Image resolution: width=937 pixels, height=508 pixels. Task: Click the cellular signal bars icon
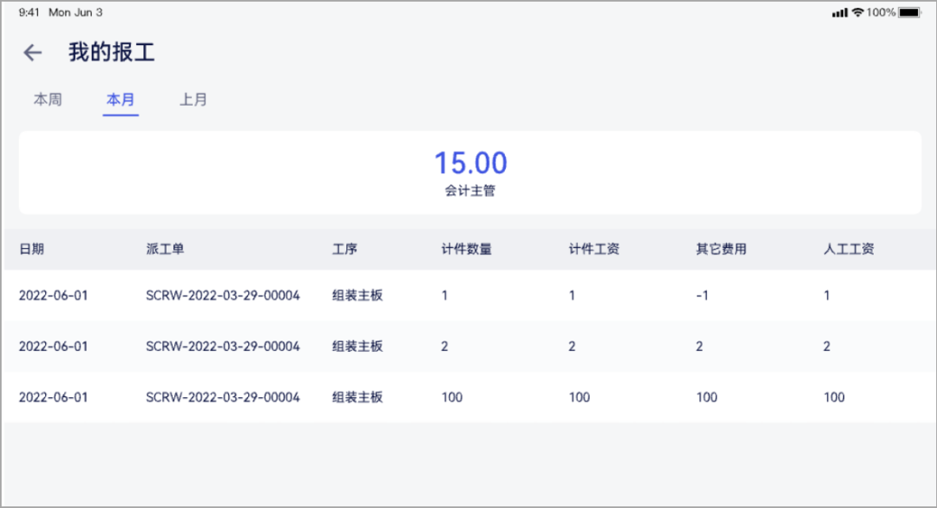tap(839, 12)
